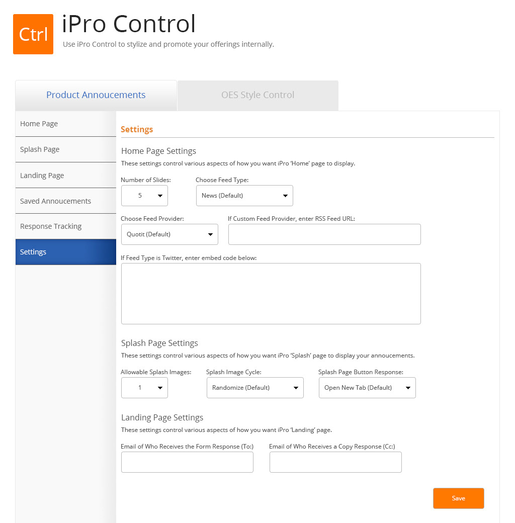Click the Twitter embed code text area
The width and height of the screenshot is (515, 523).
pyautogui.click(x=271, y=294)
